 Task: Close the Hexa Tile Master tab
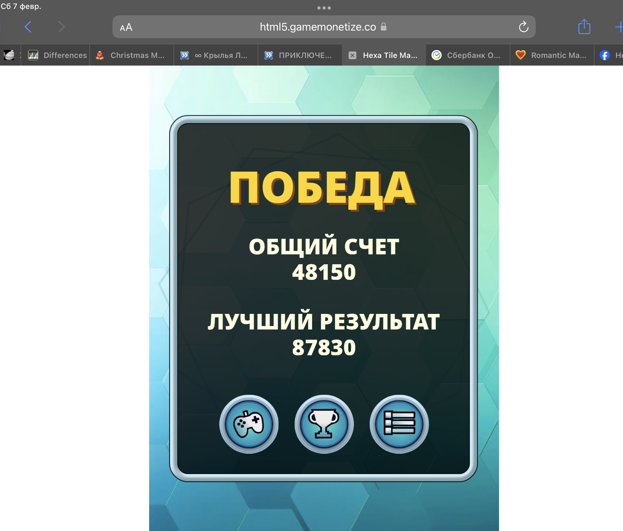tap(352, 55)
